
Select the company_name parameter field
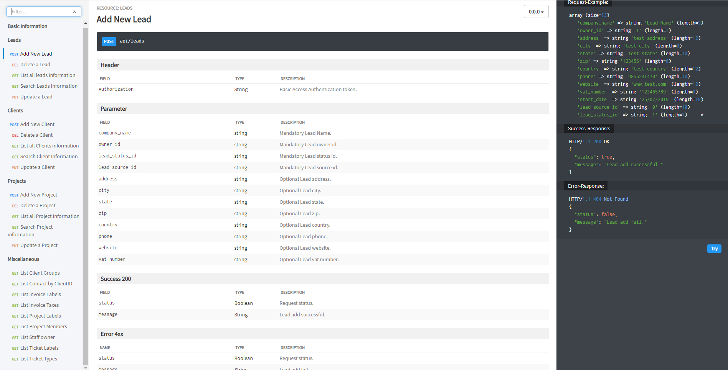[115, 133]
